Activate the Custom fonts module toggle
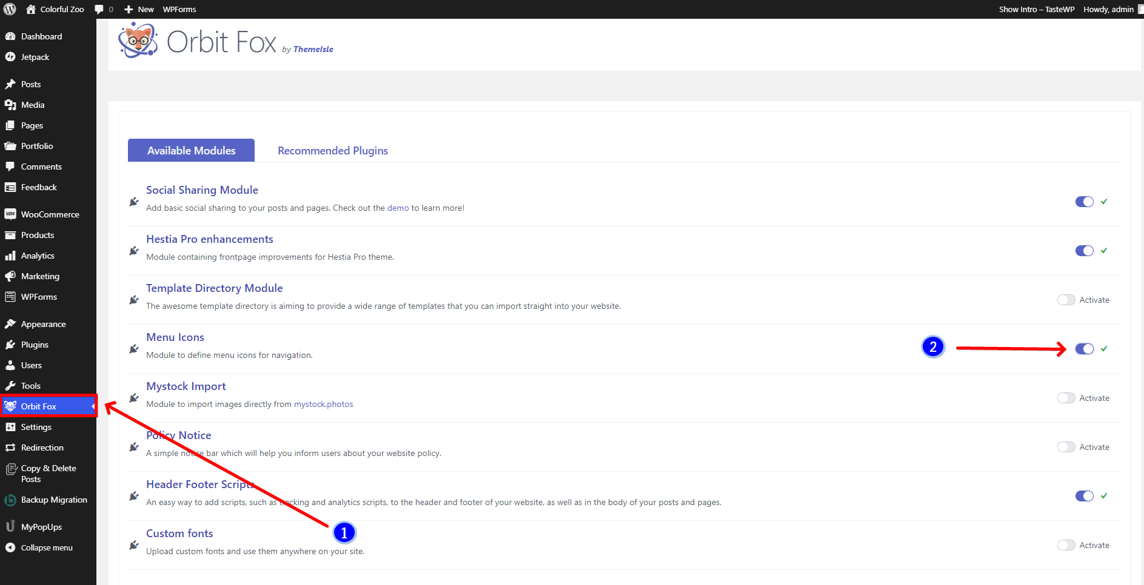 coord(1066,545)
